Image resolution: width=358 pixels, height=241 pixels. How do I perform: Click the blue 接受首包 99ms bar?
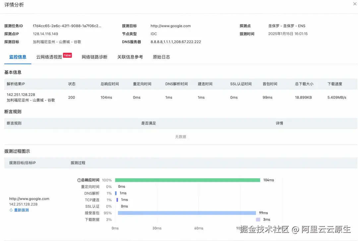coord(187,213)
